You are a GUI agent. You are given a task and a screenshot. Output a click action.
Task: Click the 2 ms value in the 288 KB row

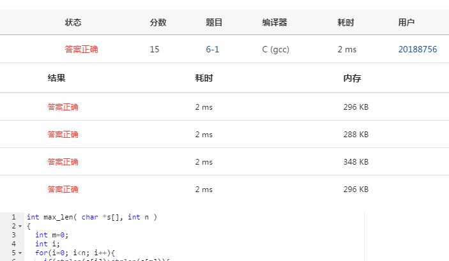(204, 135)
